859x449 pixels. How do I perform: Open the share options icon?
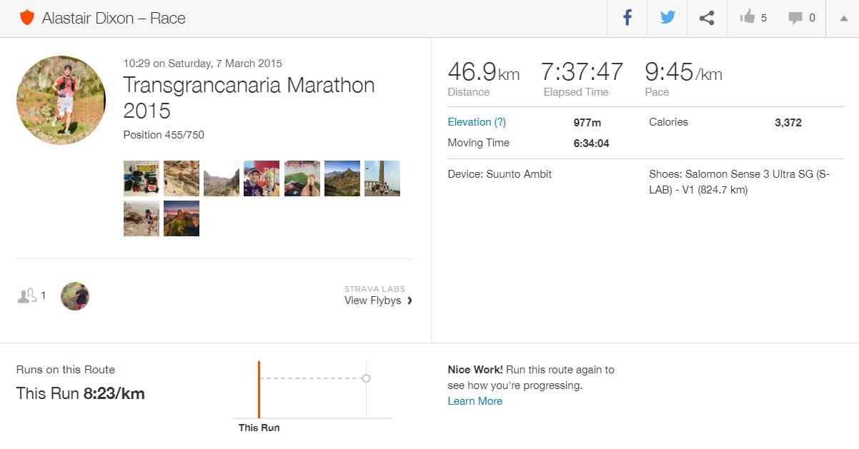tap(706, 18)
